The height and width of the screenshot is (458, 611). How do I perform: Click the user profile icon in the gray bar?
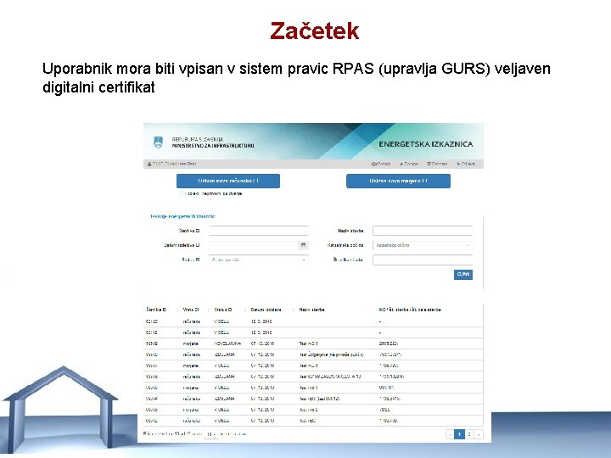pos(149,164)
